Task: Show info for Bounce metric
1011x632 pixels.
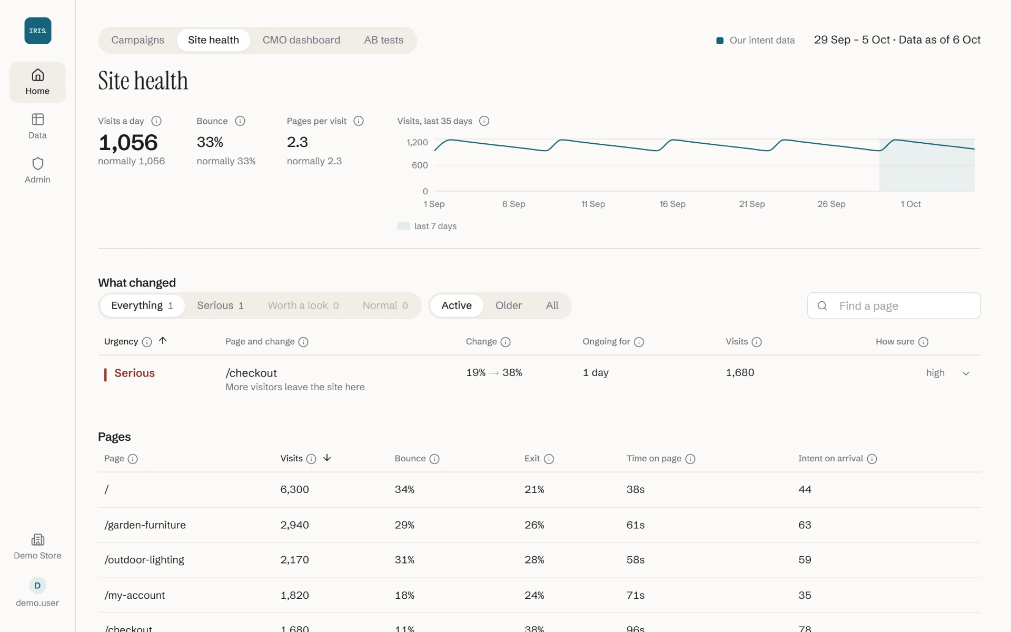Action: [x=240, y=121]
